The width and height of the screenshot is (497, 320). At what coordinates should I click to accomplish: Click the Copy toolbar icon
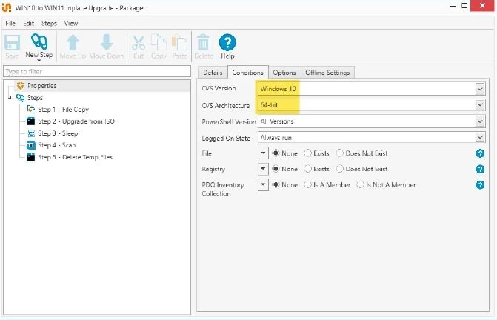click(159, 42)
